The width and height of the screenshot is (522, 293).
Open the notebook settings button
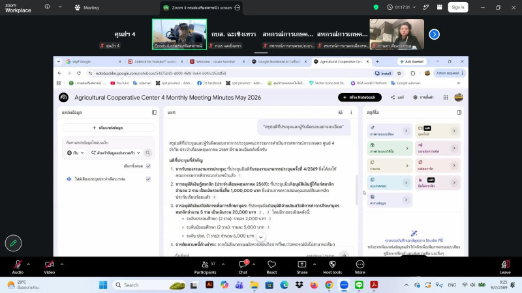(423, 97)
